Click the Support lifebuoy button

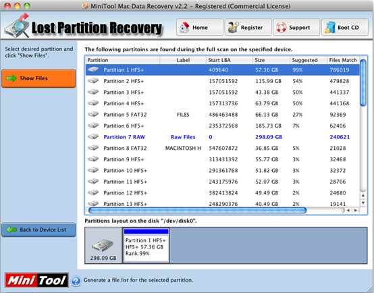[x=296, y=28]
